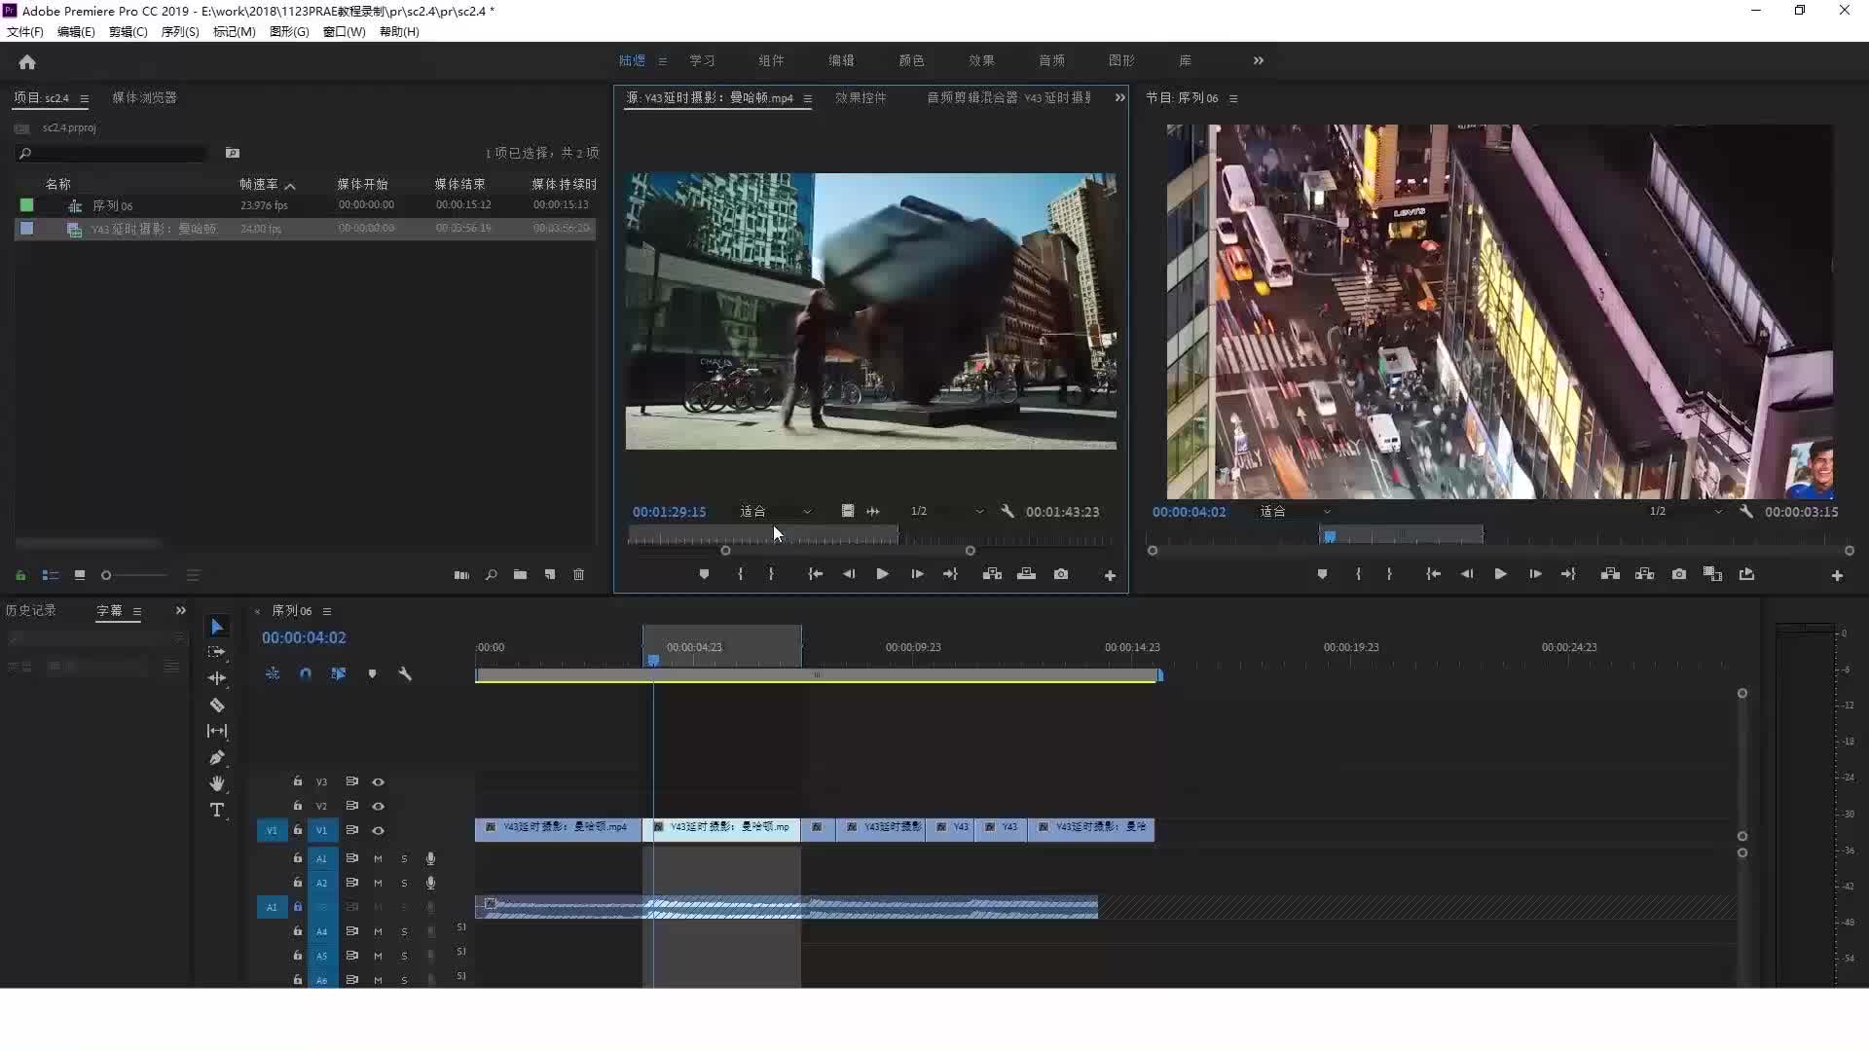Switch to the Type tool

218,810
